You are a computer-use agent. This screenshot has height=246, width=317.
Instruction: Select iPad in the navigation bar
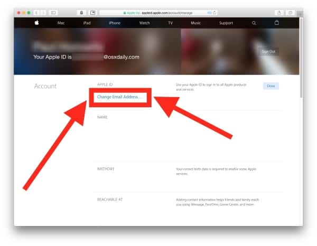[87, 23]
